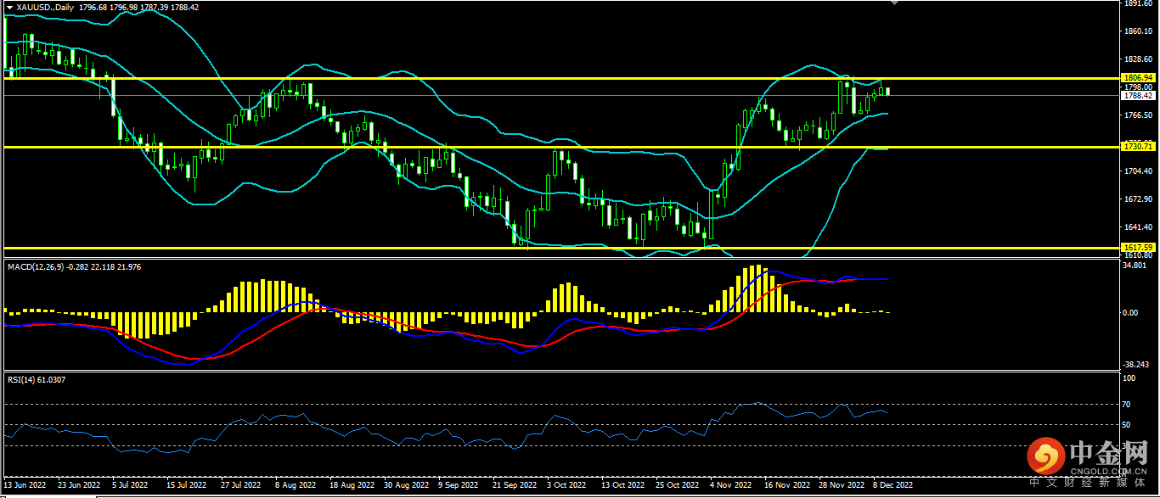Click the RSI 100 scale level

1129,379
